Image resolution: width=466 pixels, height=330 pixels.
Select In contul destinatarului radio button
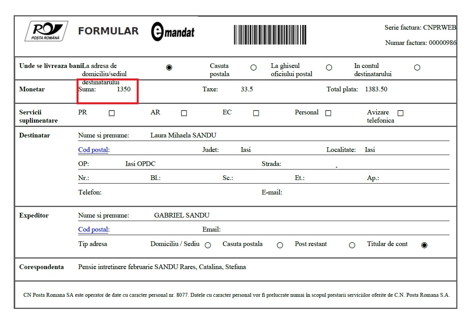click(417, 68)
